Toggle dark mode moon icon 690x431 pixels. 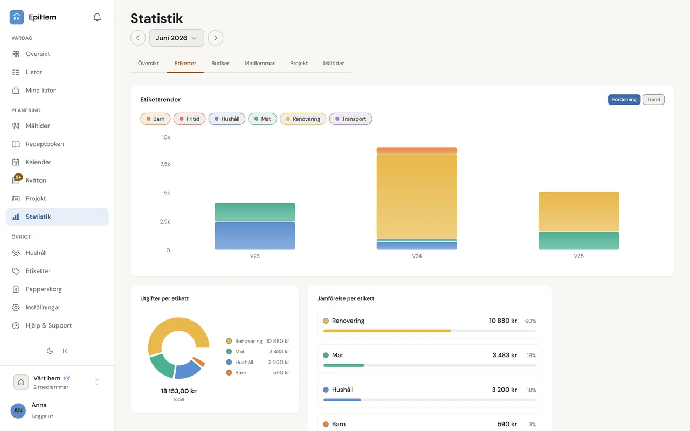pos(50,351)
